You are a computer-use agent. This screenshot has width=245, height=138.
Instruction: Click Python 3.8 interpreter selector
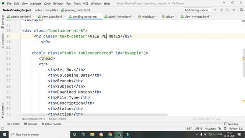pos(236,129)
